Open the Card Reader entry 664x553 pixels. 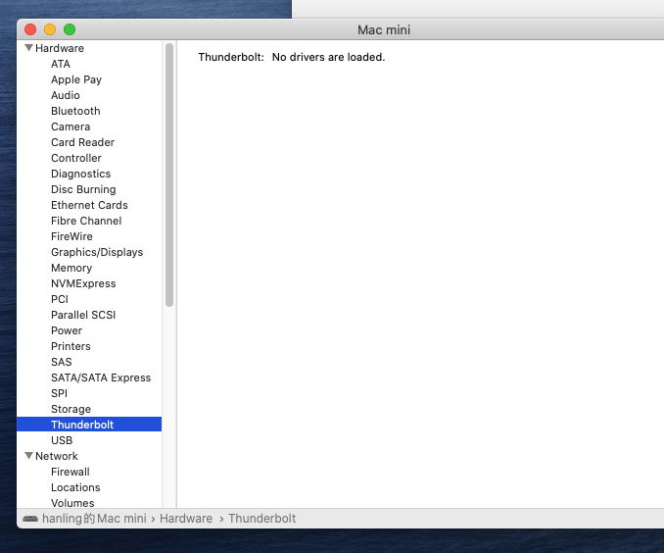[x=82, y=142]
